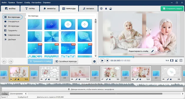185x99 pixels.
Task: Click the sound icon on slide 09
Action: pos(171,79)
